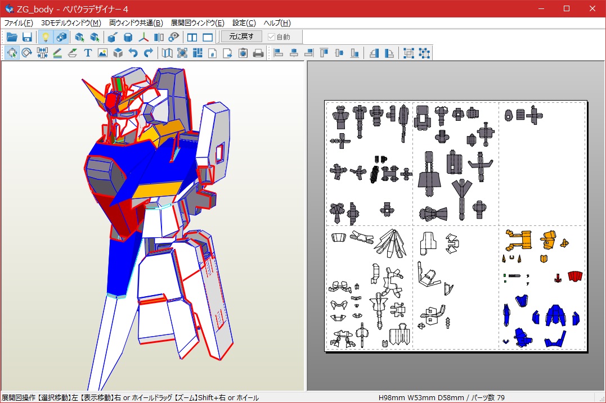Click the insert image picture icon
606x403 pixels.
click(103, 53)
